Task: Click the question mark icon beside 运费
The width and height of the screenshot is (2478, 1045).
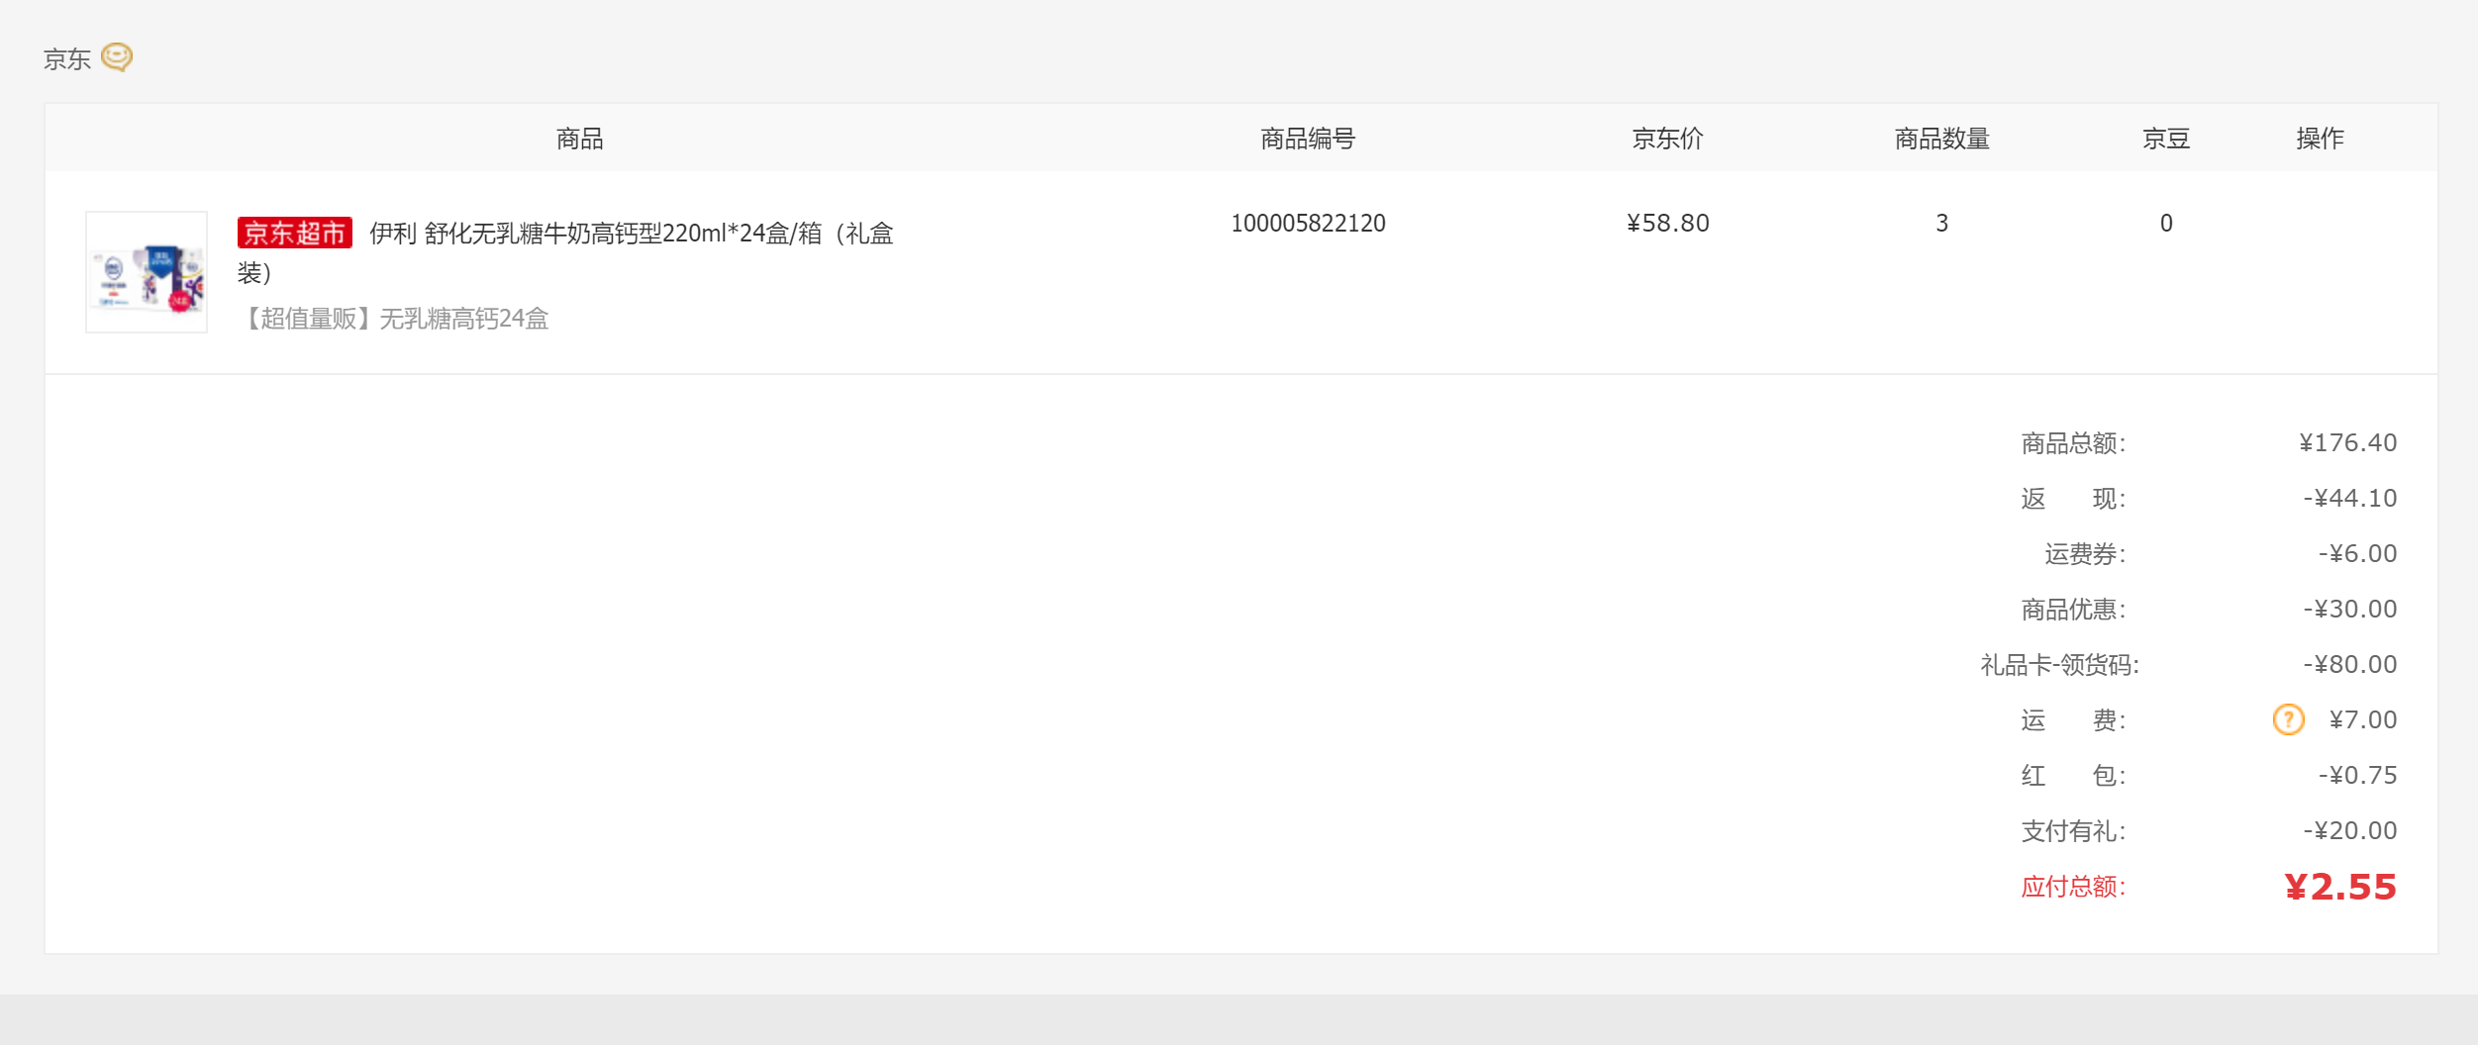Action: (x=2288, y=719)
